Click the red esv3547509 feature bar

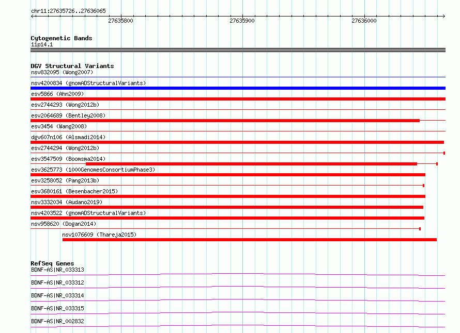251,164
